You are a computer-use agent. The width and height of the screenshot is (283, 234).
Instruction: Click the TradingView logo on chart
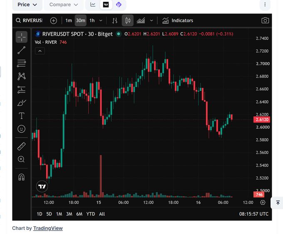point(42,187)
